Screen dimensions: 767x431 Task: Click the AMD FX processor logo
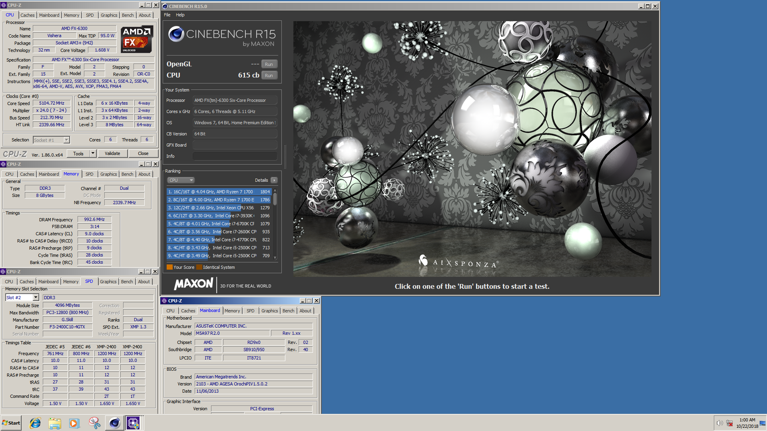(x=137, y=40)
